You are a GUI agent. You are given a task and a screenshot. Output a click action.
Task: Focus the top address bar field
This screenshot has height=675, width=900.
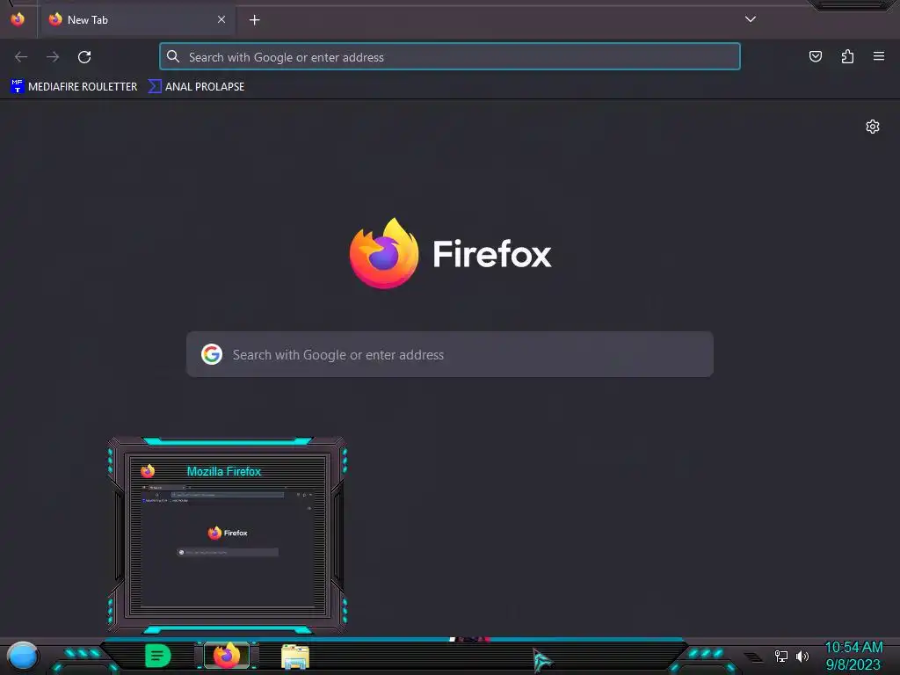click(x=450, y=57)
